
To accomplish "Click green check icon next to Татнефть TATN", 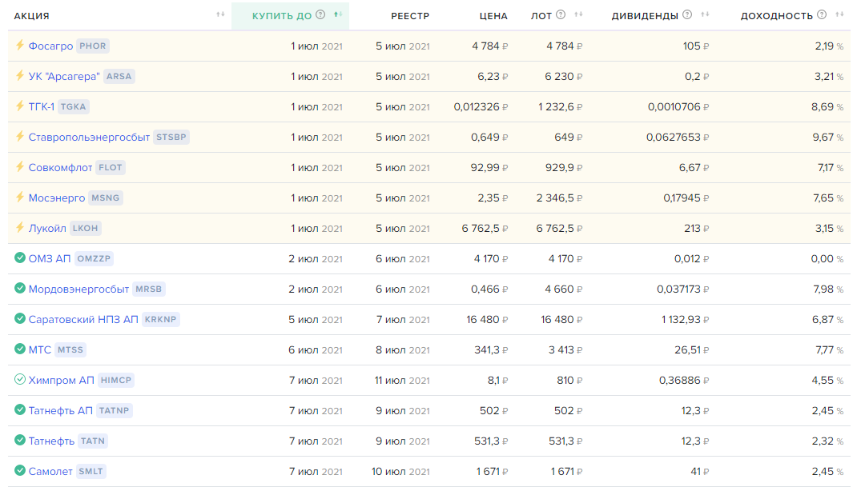I will point(20,440).
